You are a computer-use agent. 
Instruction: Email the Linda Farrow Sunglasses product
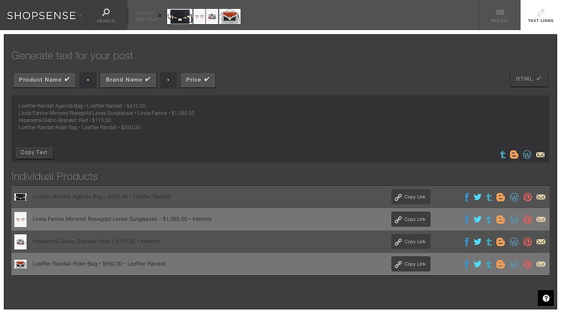(541, 219)
